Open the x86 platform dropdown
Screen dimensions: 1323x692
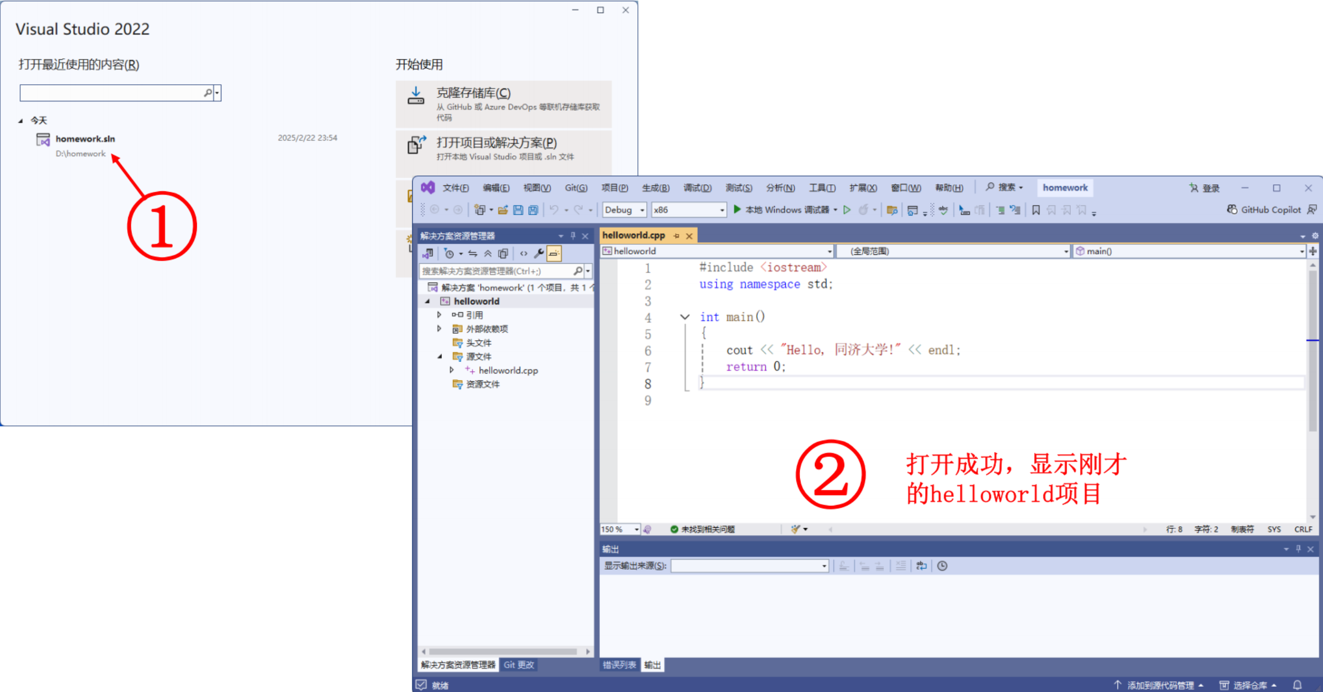[x=722, y=210]
